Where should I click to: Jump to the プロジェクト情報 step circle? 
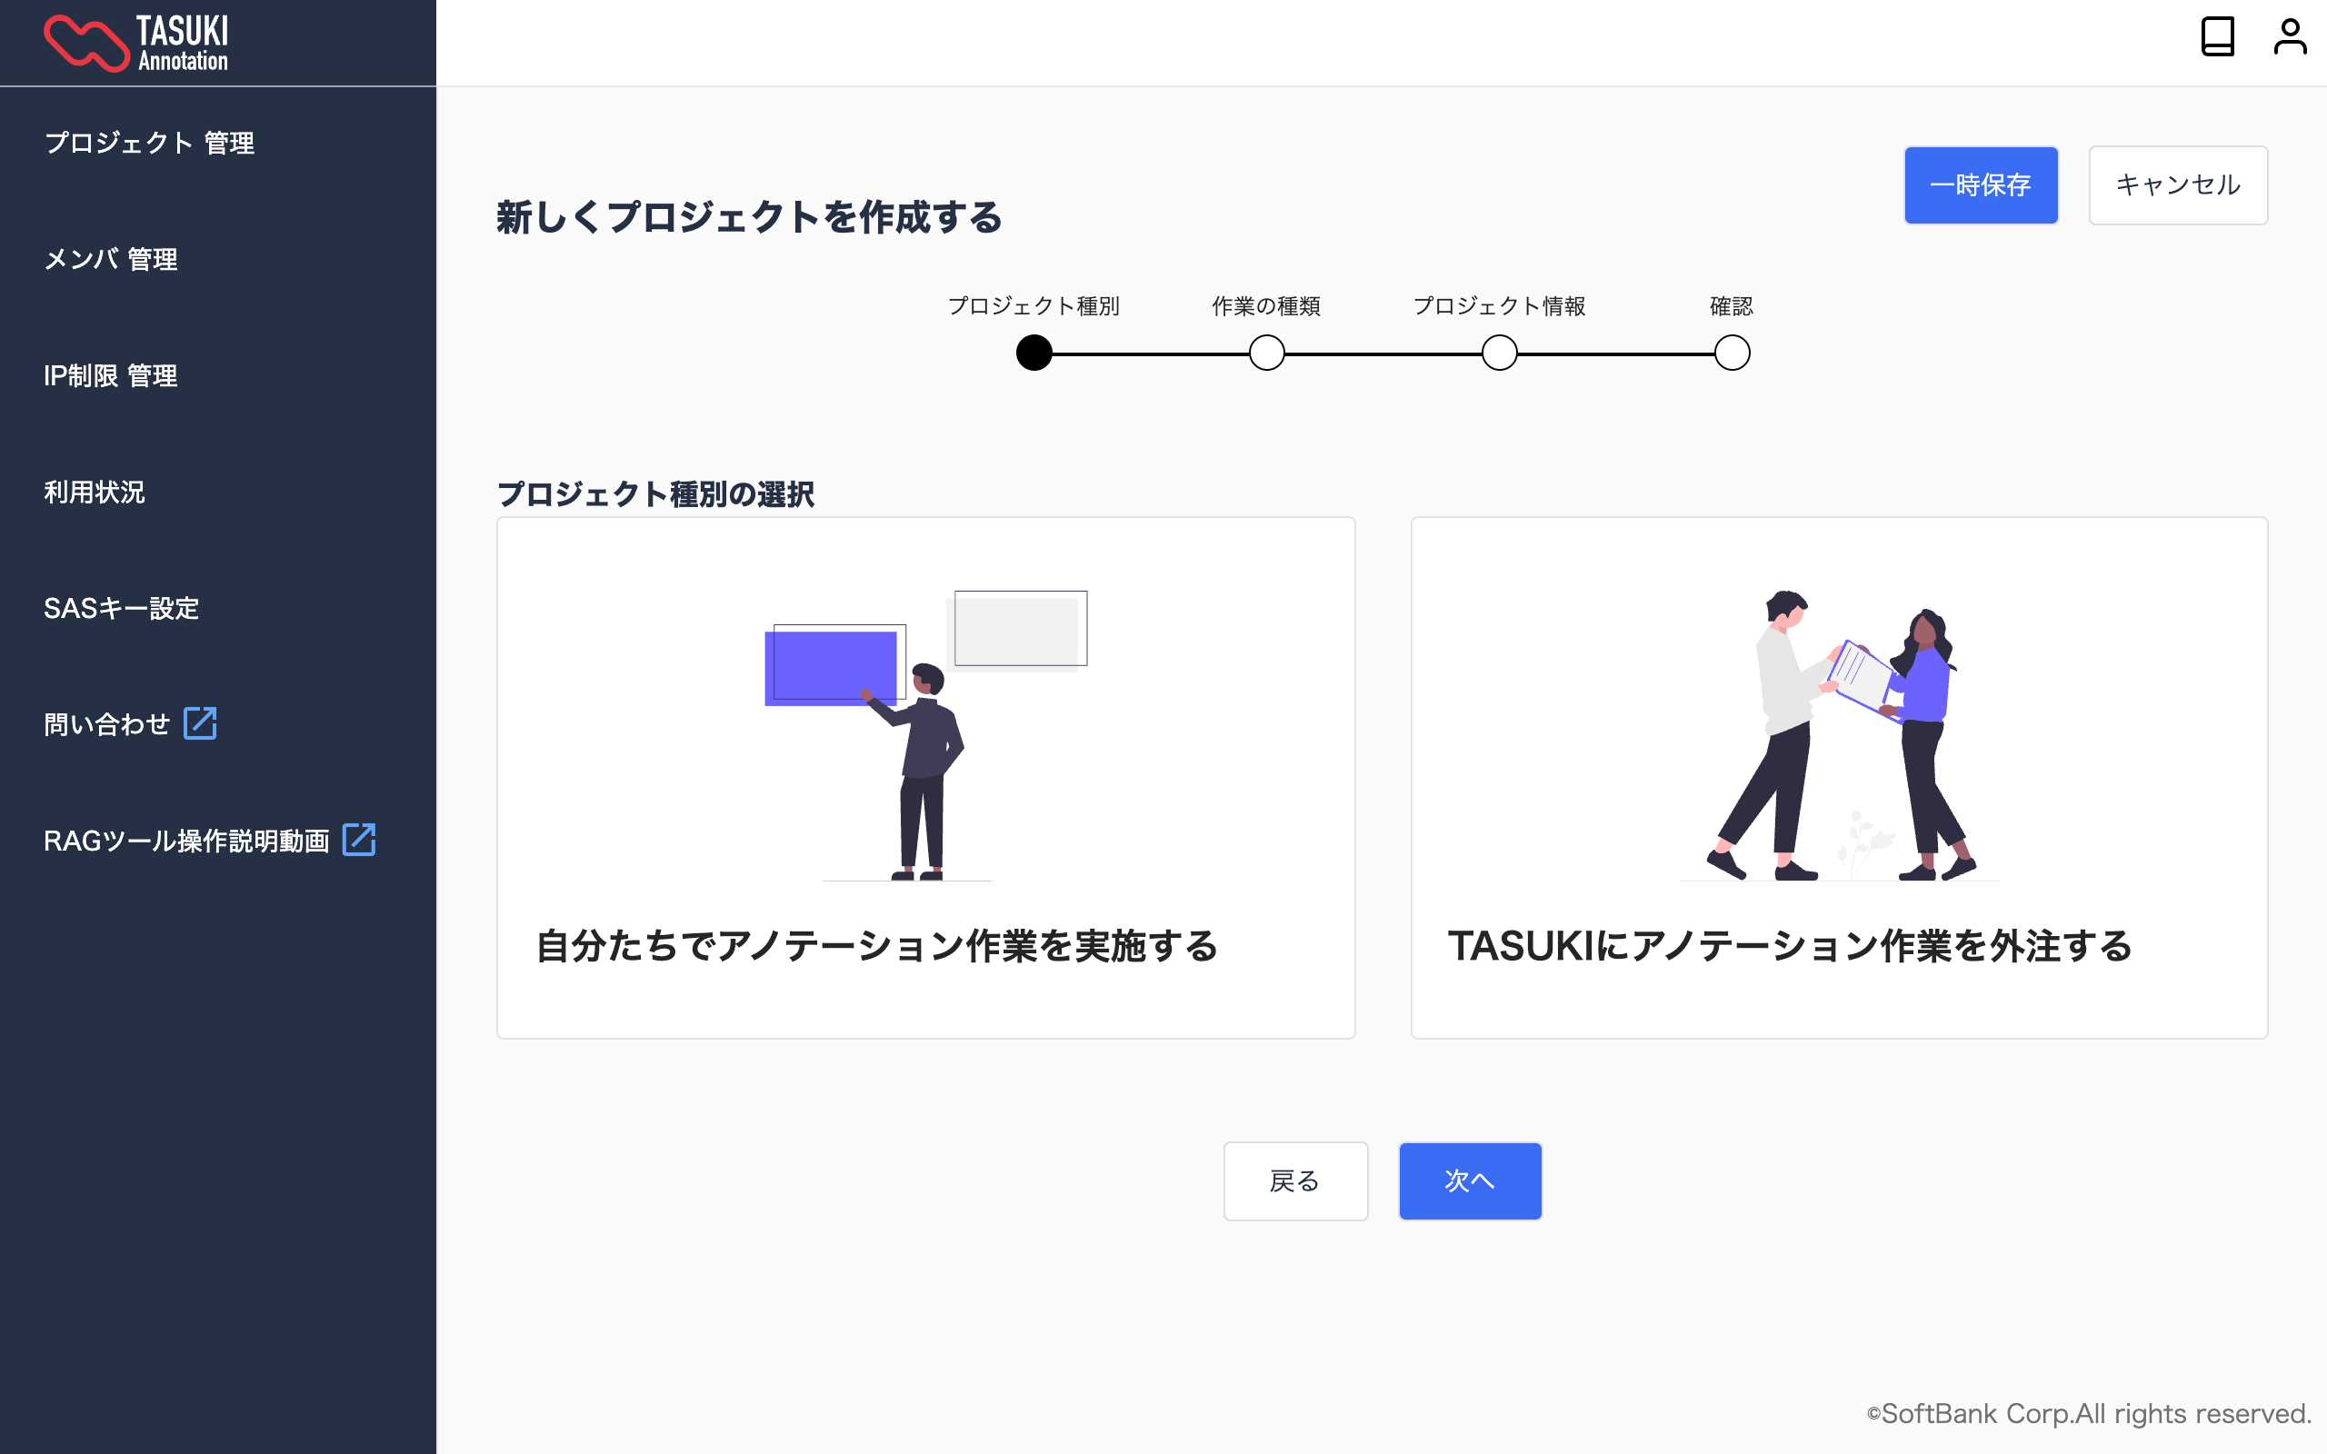(x=1499, y=353)
